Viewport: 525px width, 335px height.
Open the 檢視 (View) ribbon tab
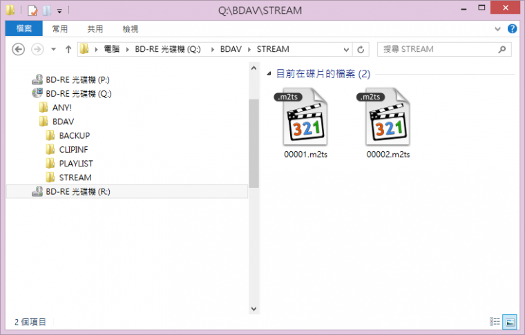click(131, 29)
